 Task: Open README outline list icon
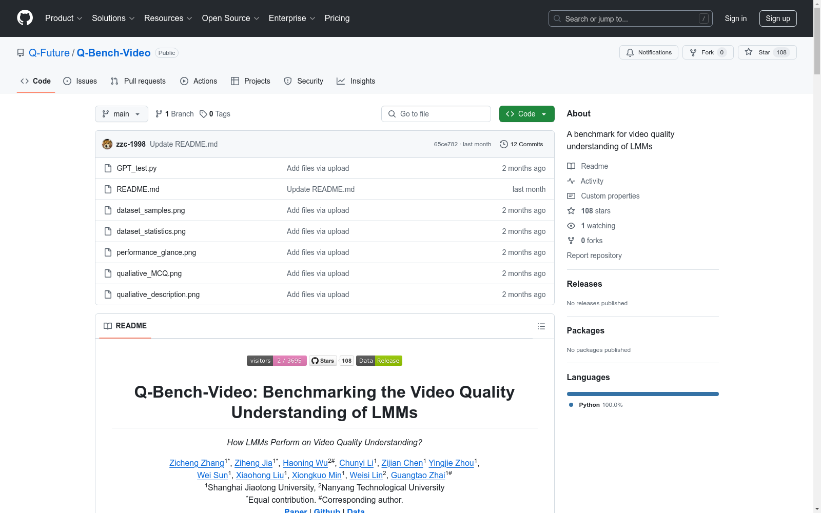(541, 326)
